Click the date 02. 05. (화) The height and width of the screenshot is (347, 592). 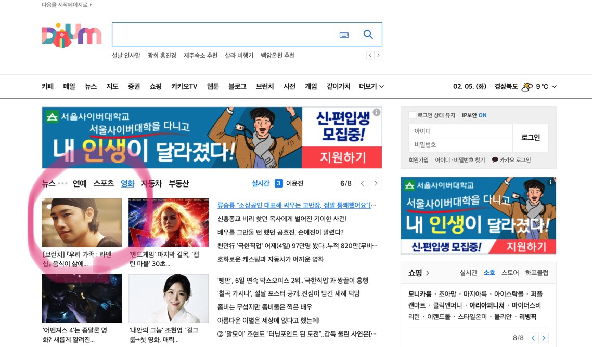point(470,86)
